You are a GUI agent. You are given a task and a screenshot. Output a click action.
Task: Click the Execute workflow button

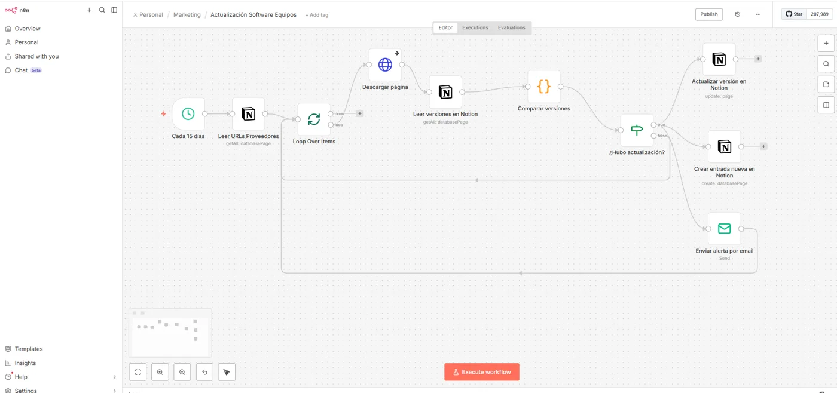[482, 372]
